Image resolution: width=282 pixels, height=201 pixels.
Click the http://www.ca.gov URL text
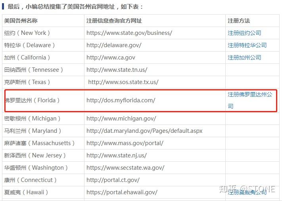pos(111,57)
